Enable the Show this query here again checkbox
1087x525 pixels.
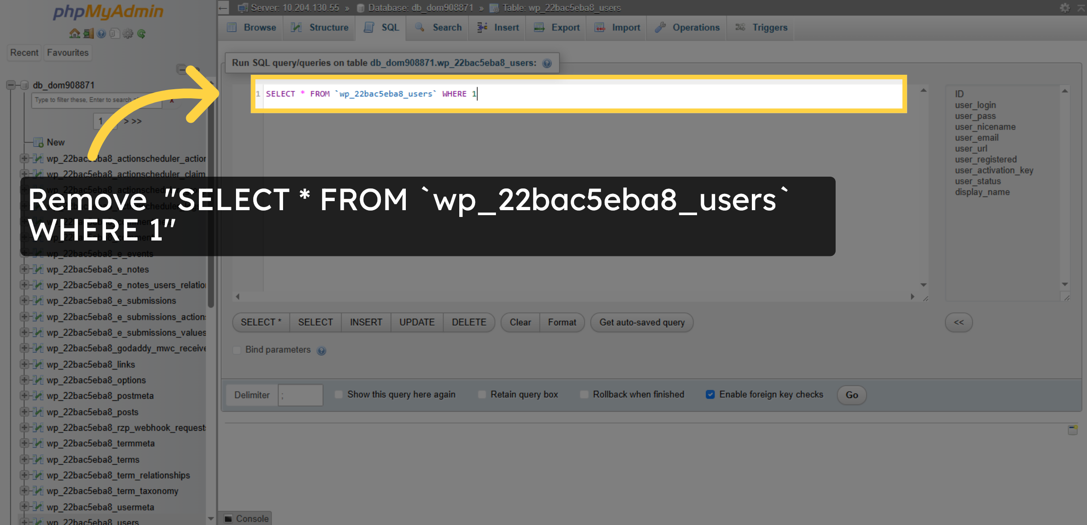tap(338, 395)
